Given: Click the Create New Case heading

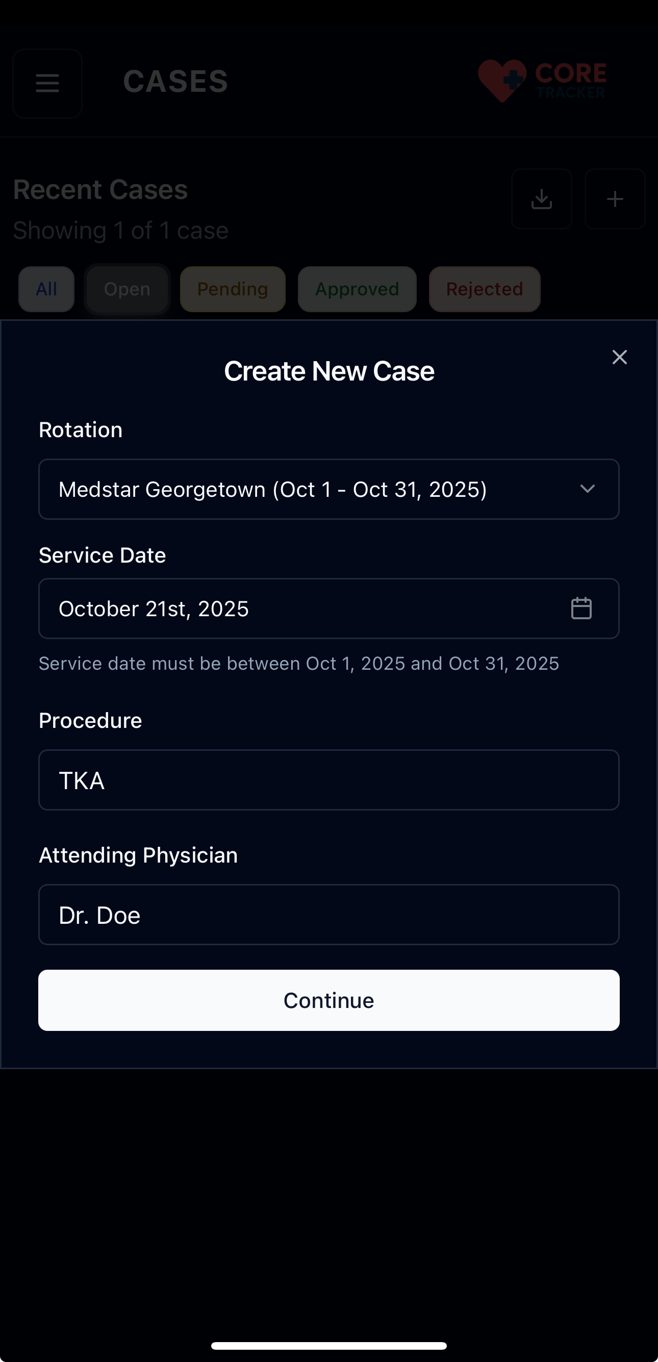Looking at the screenshot, I should pyautogui.click(x=328, y=371).
